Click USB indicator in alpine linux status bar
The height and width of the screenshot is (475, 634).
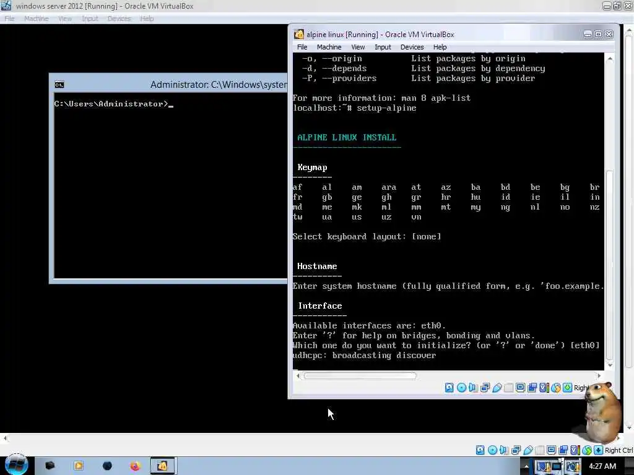coord(497,388)
